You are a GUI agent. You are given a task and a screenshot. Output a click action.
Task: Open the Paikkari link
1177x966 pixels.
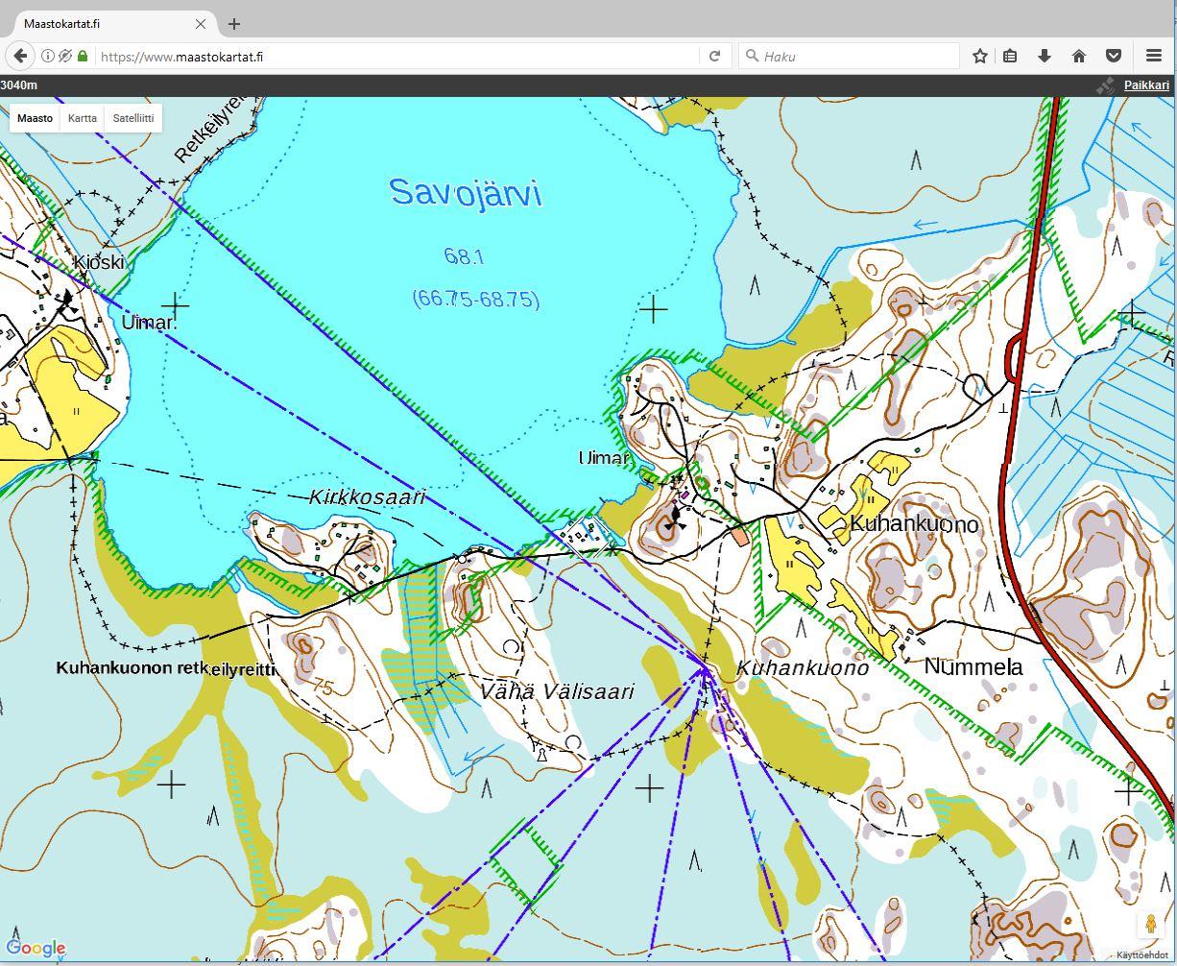[x=1146, y=85]
